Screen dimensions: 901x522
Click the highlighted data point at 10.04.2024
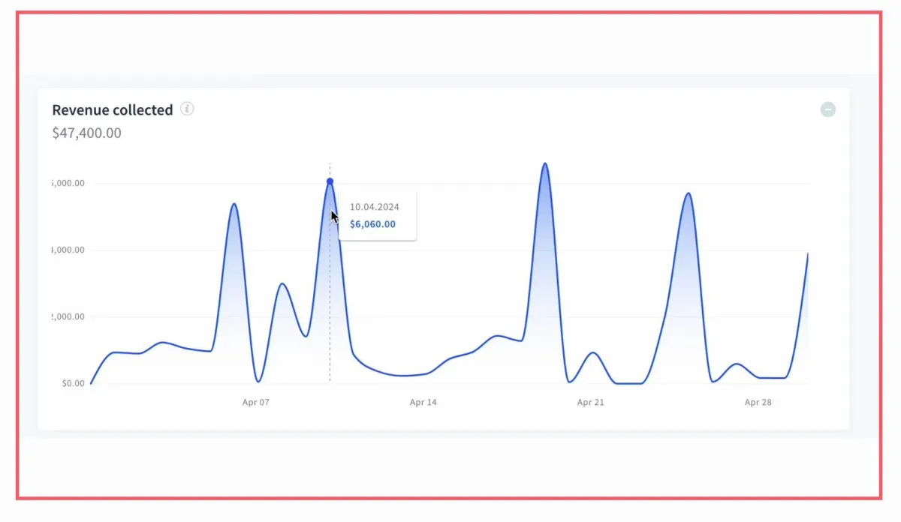pos(330,181)
